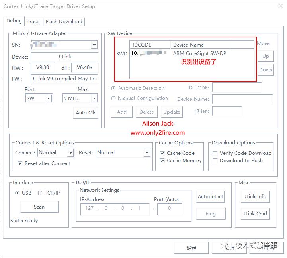This screenshot has width=287, height=258.
Task: Select the TCP/IP interface radio button
Action: (40, 193)
